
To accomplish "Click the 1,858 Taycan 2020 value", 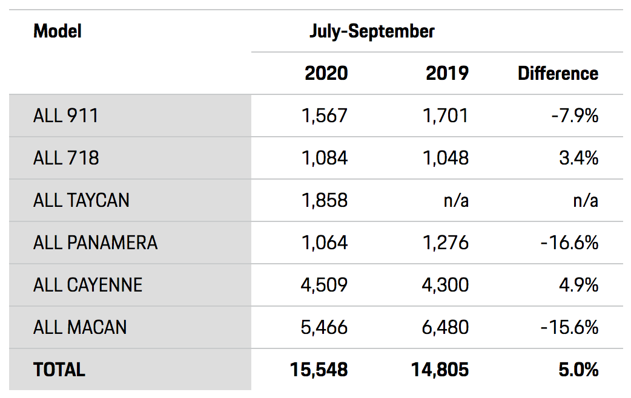I will tap(325, 200).
